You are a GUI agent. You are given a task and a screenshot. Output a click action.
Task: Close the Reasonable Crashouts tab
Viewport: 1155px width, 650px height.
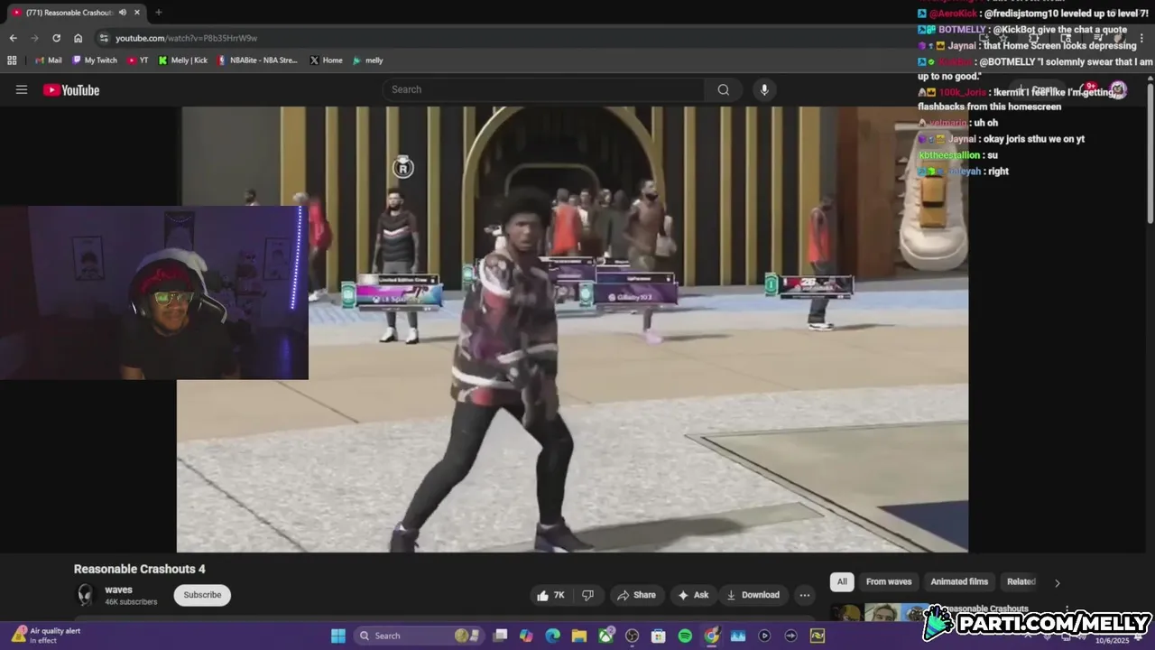click(x=139, y=13)
